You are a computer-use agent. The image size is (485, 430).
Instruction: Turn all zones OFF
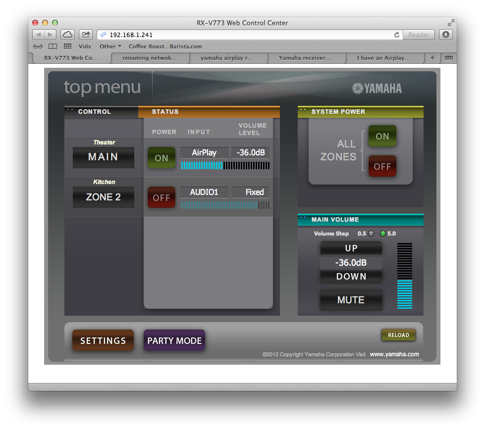tap(382, 166)
